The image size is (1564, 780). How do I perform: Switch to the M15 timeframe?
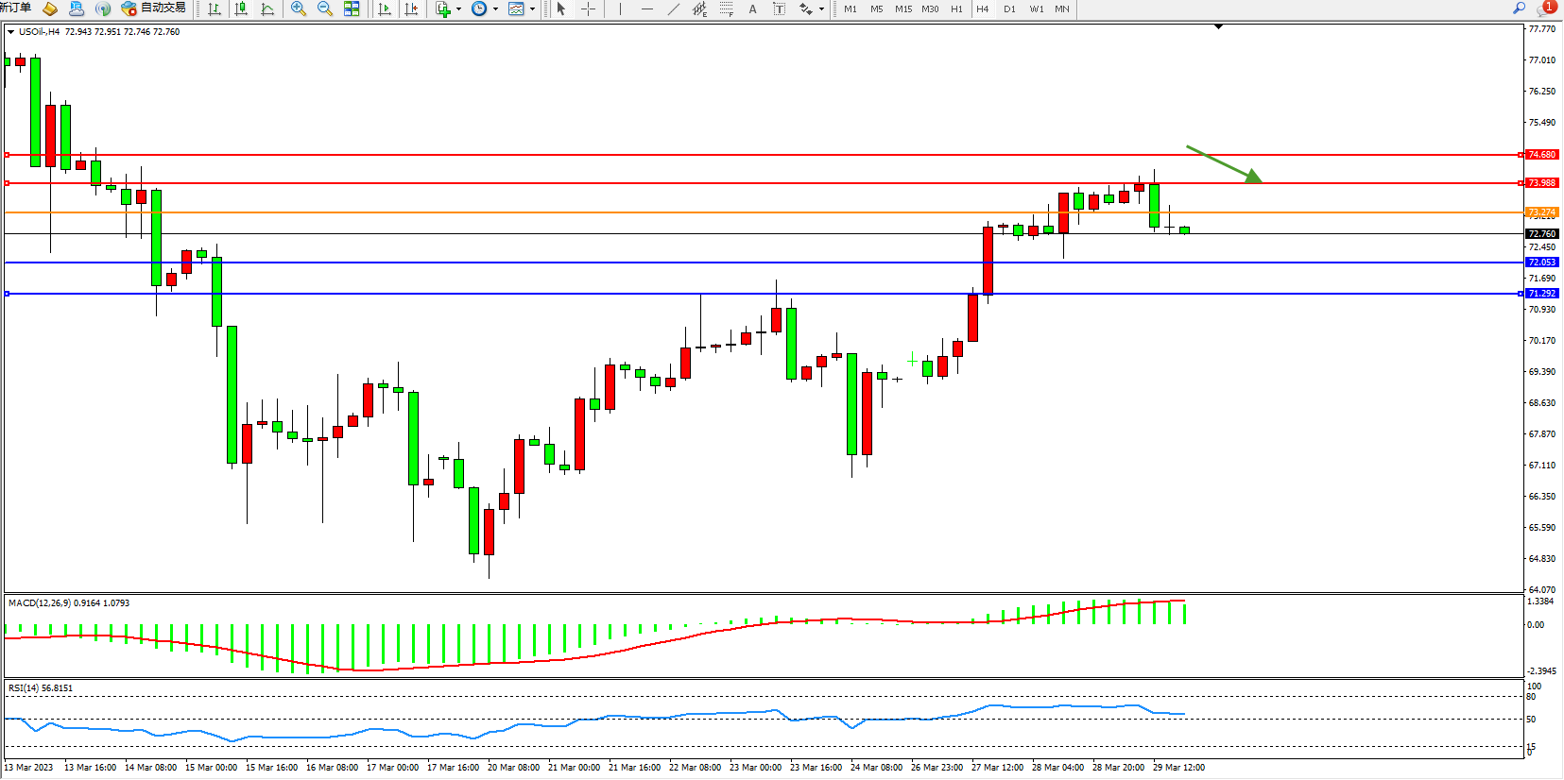(x=903, y=8)
